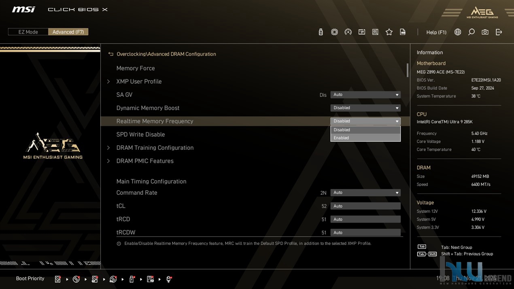
Task: Click Realtime Memory Frequency label
Action: [x=155, y=121]
